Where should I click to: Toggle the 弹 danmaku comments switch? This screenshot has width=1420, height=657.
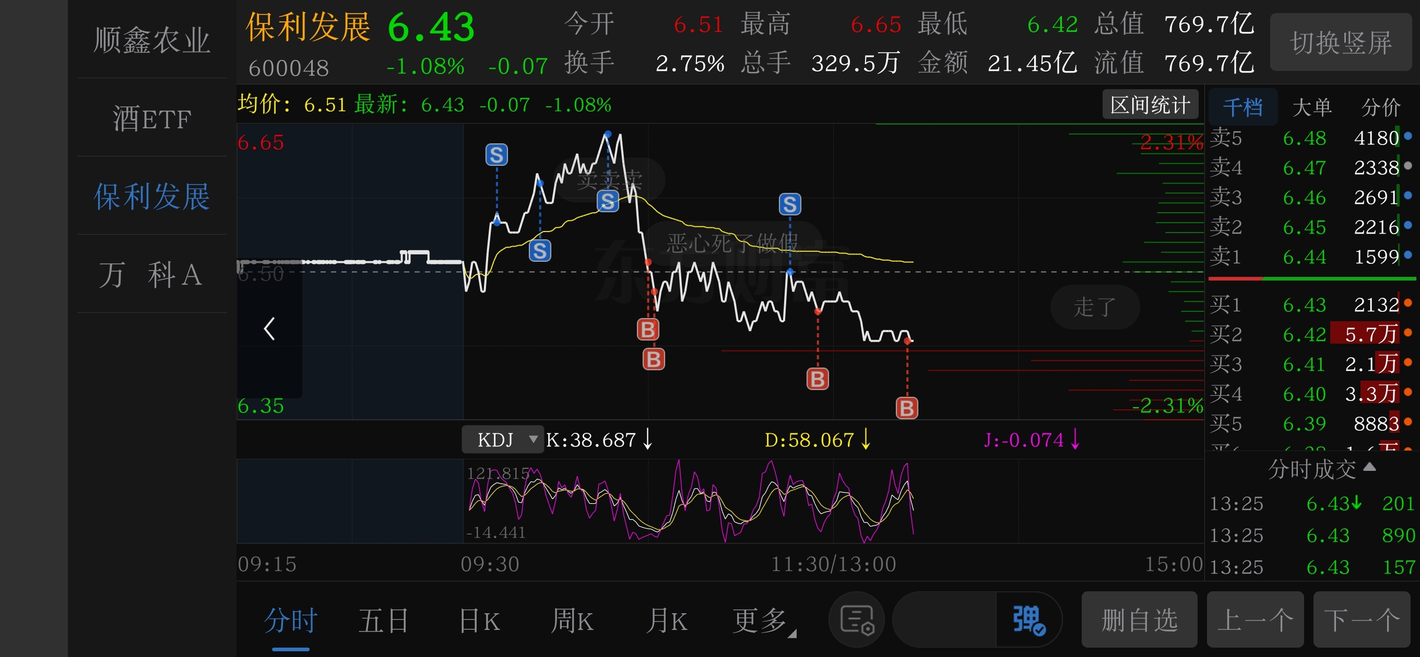pyautogui.click(x=1027, y=619)
